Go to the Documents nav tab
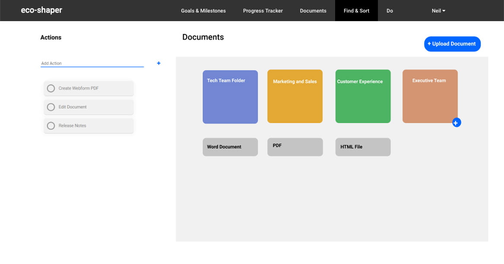The height and width of the screenshot is (264, 504). pos(313,11)
